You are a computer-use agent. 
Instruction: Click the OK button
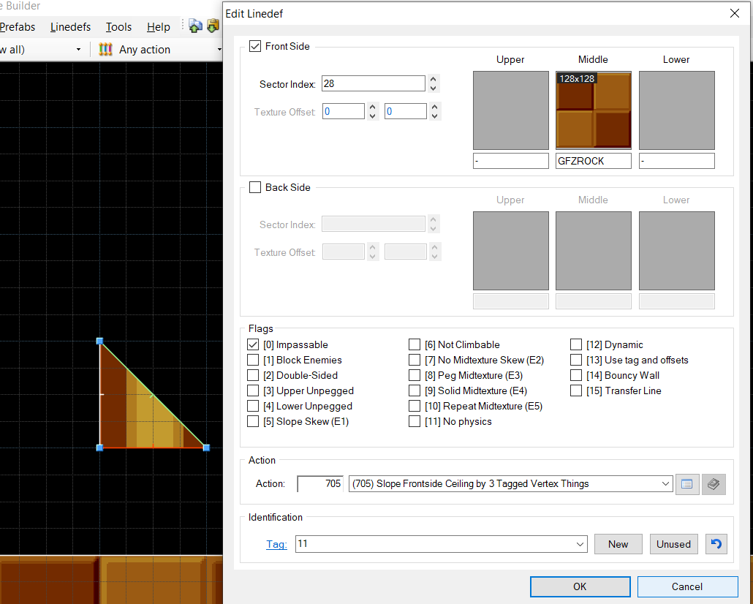(x=580, y=586)
